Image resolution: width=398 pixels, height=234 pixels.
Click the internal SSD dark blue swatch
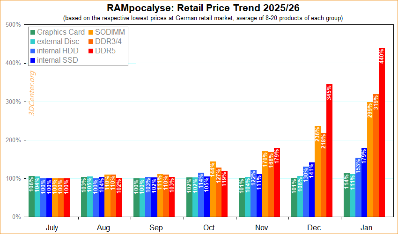[32, 60]
